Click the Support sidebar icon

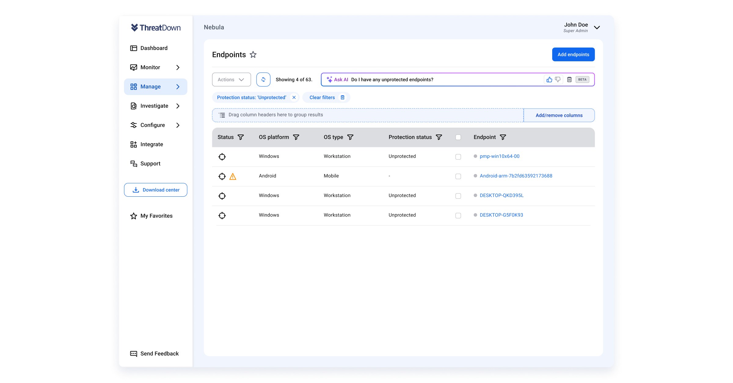click(x=133, y=164)
